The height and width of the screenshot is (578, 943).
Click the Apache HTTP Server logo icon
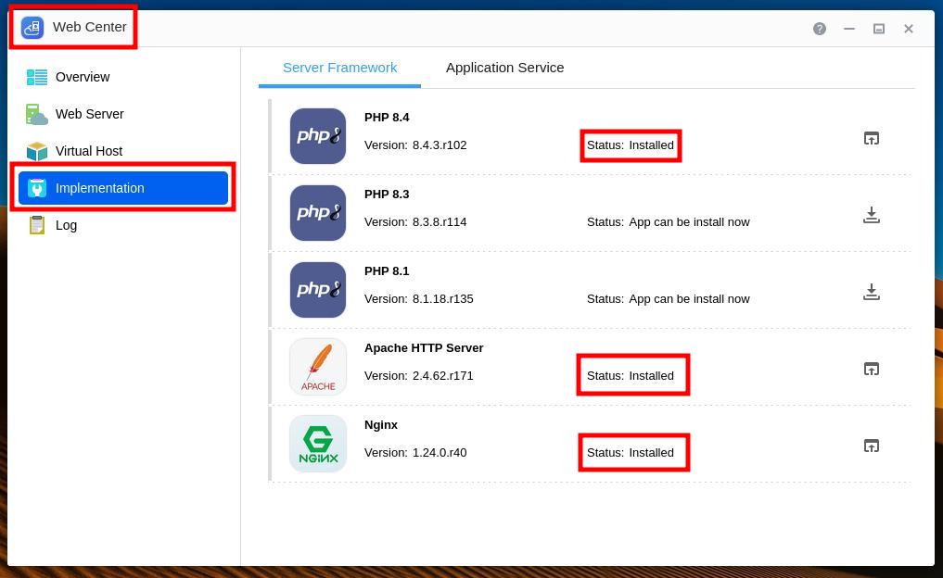[x=318, y=366]
